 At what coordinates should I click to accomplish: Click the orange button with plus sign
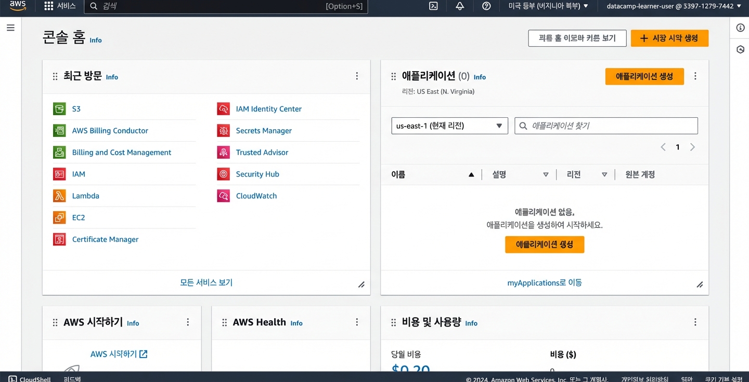coord(669,38)
